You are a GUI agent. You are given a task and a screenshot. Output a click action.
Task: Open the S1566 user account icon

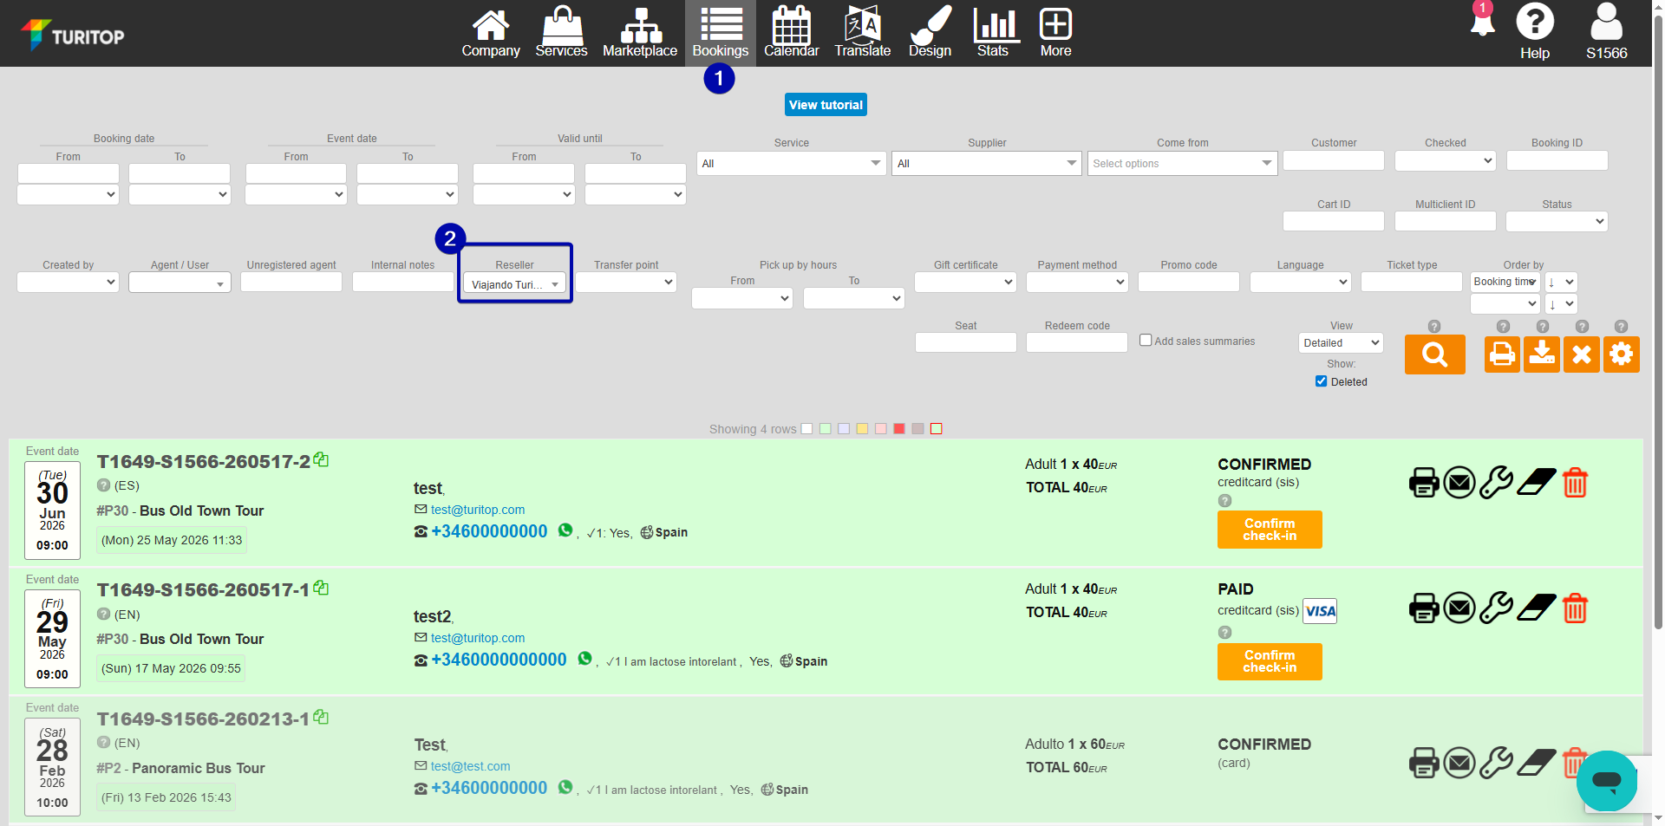[1606, 31]
